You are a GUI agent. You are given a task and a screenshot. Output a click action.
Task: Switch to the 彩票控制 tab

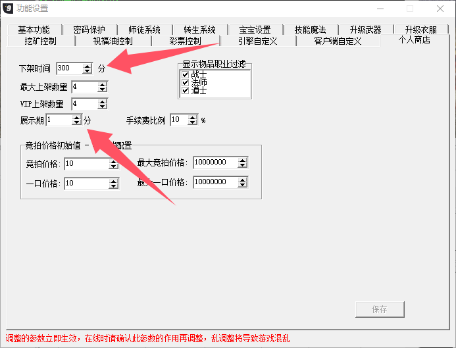186,41
